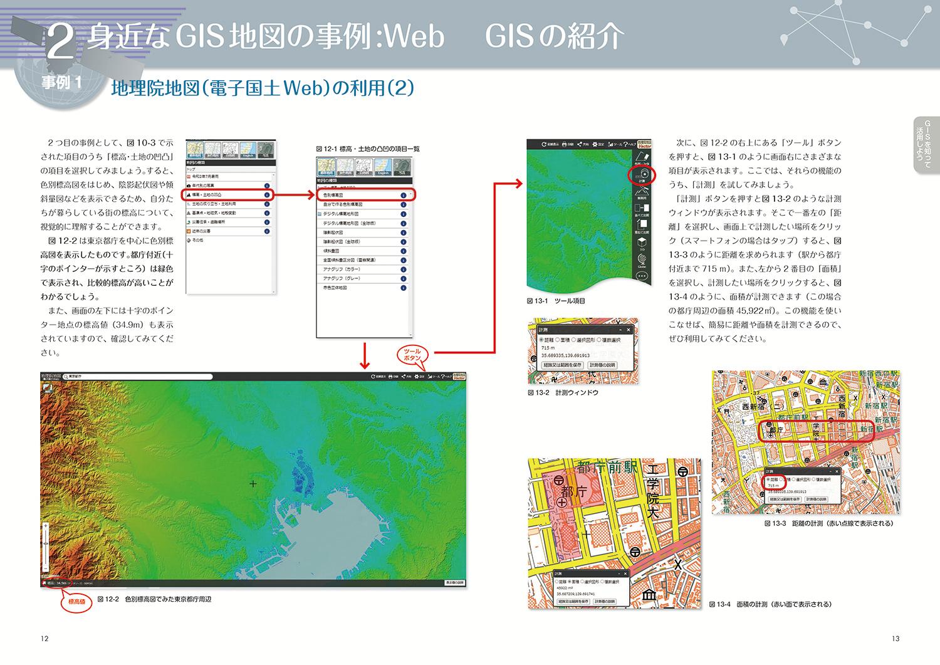Select 複数選択 radio in Fig 13-2 measurement window

click(x=599, y=340)
